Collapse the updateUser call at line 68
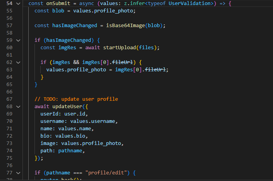Image resolution: width=273 pixels, height=181 pixels. 18,107
